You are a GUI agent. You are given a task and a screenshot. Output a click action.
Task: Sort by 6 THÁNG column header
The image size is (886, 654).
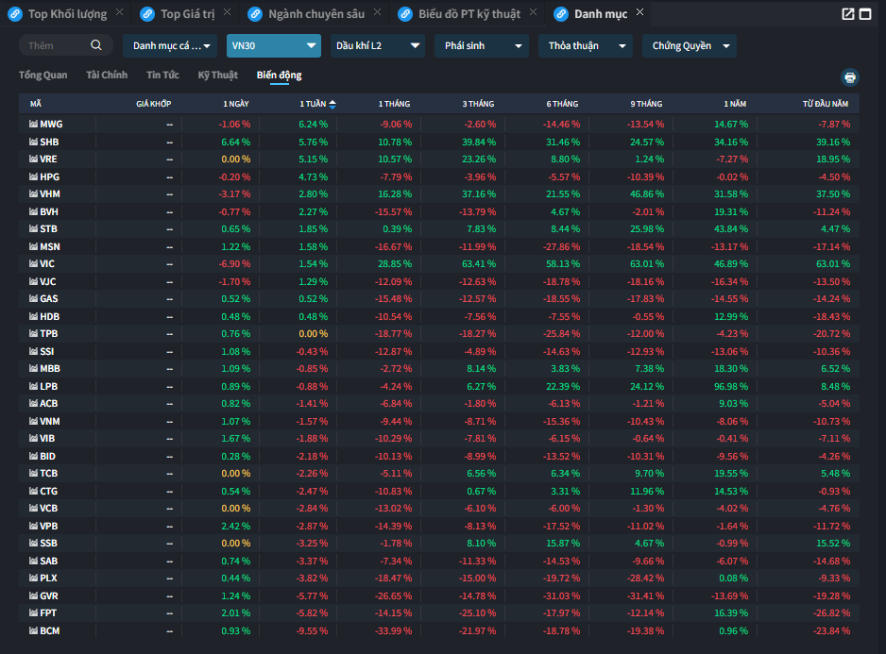562,104
